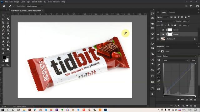Click the foreground black color swatch

[x=4, y=58]
